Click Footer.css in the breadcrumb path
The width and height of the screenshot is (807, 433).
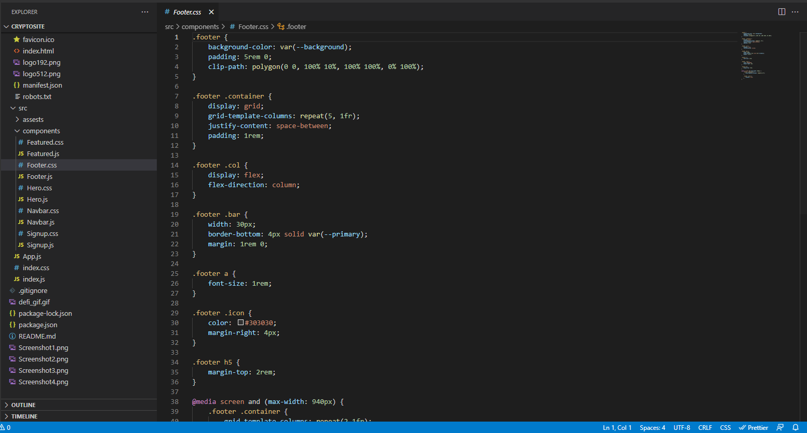[x=249, y=27]
